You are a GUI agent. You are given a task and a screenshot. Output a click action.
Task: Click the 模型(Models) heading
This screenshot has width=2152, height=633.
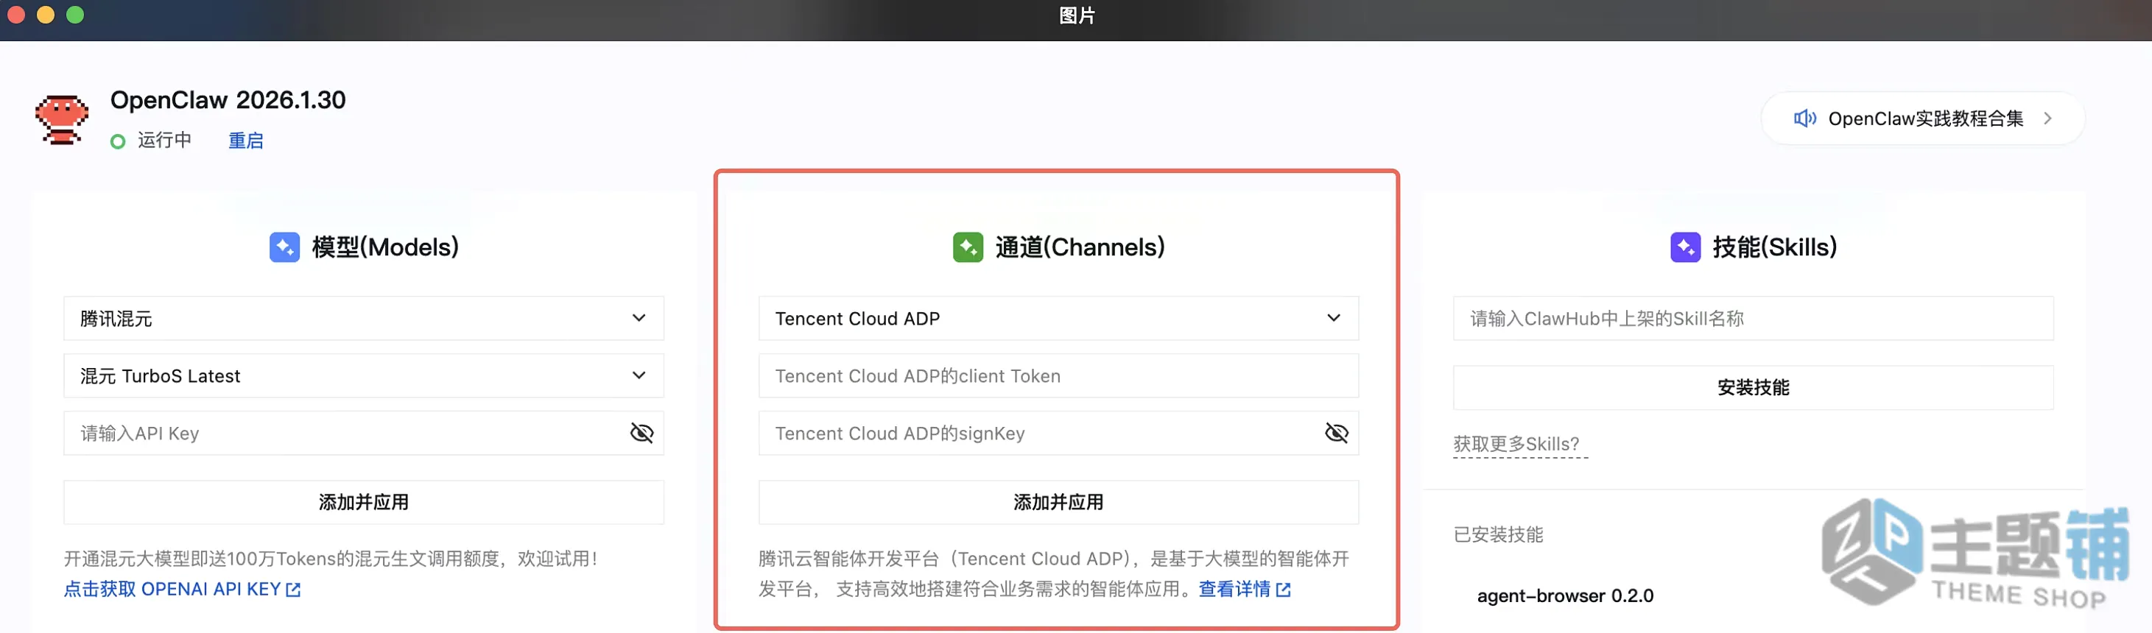pyautogui.click(x=385, y=247)
